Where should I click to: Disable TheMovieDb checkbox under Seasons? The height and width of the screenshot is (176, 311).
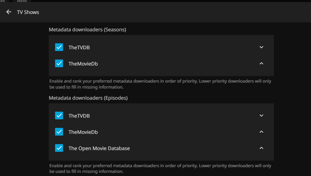point(59,64)
